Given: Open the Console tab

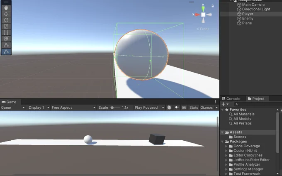Looking at the screenshot, I should tap(231, 99).
